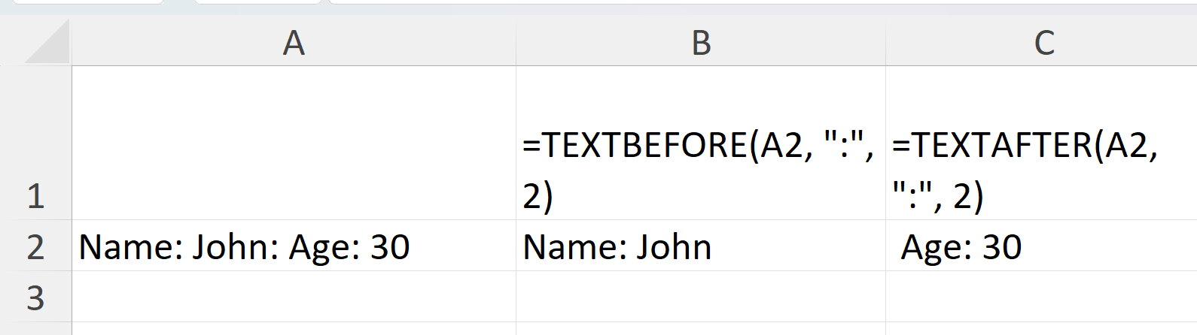Select column C header

point(1043,43)
